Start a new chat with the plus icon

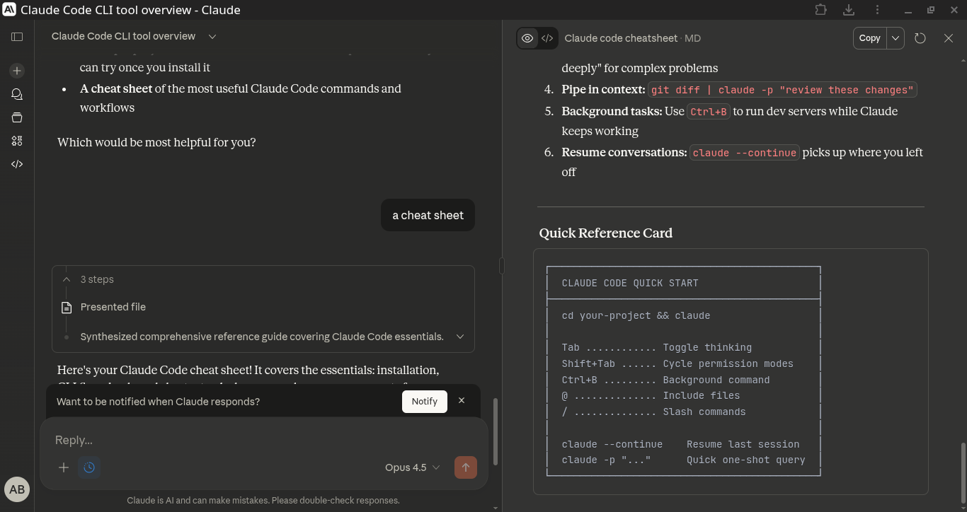17,71
